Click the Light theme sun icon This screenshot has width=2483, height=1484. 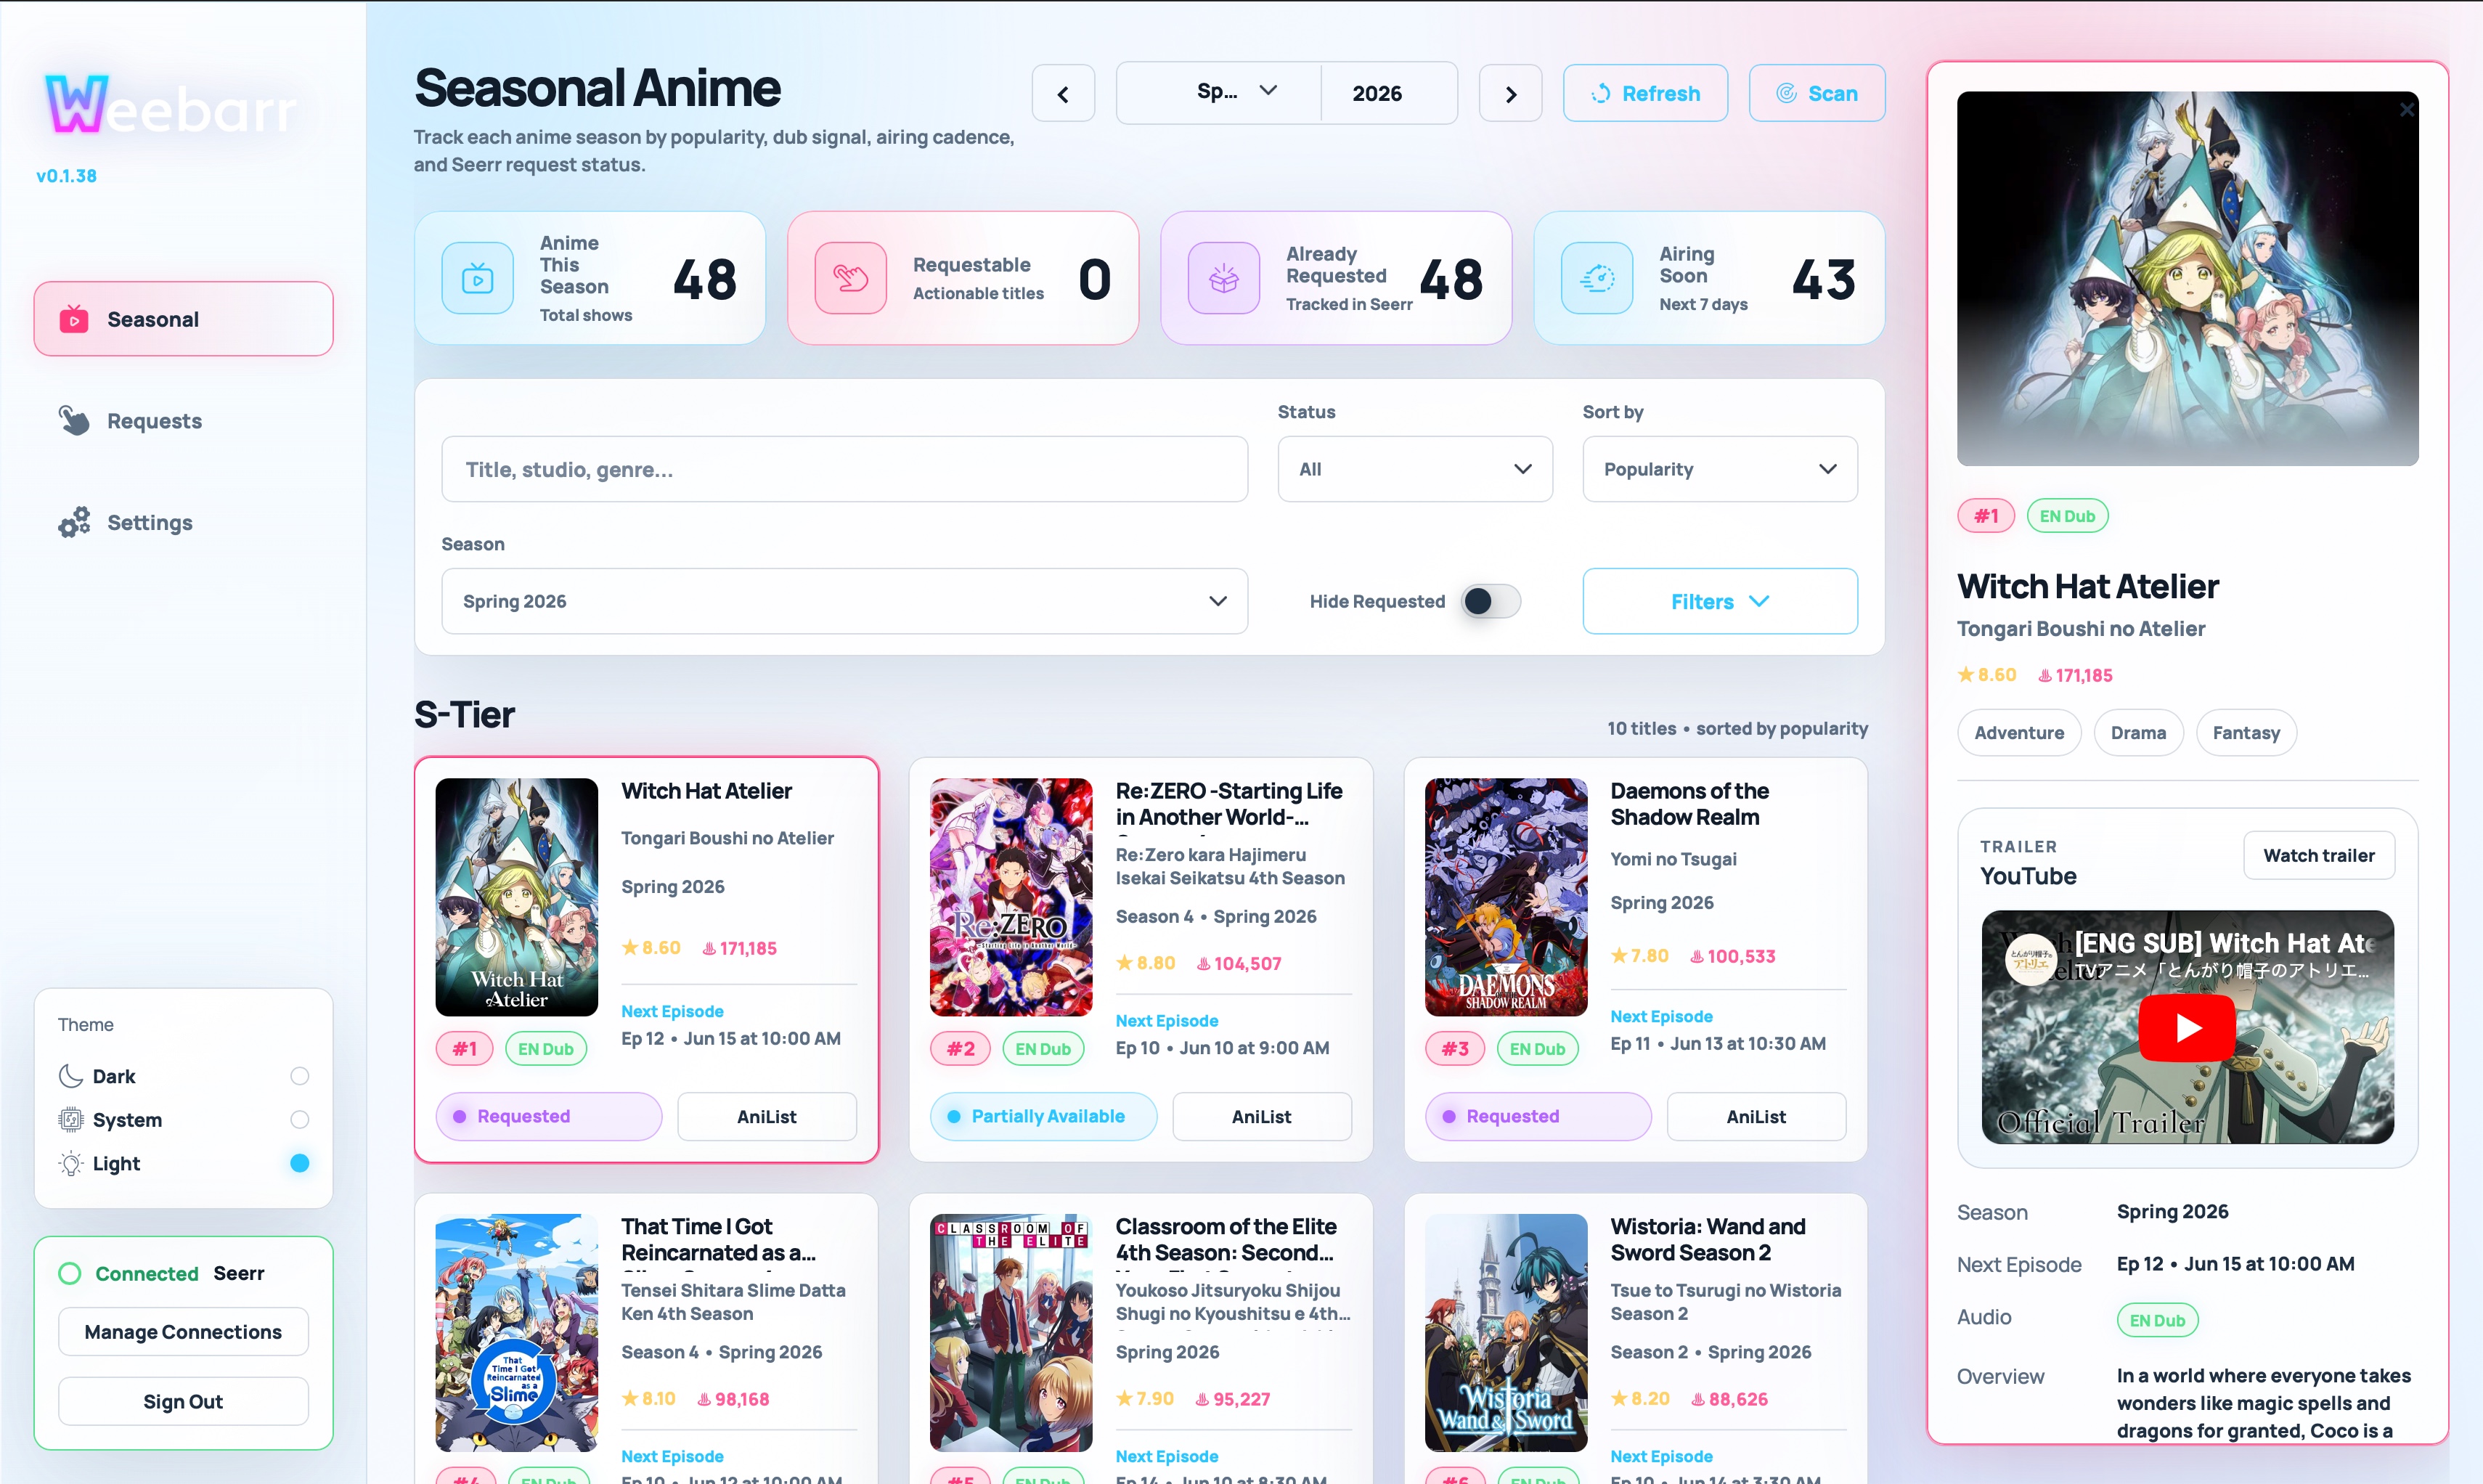[70, 1164]
